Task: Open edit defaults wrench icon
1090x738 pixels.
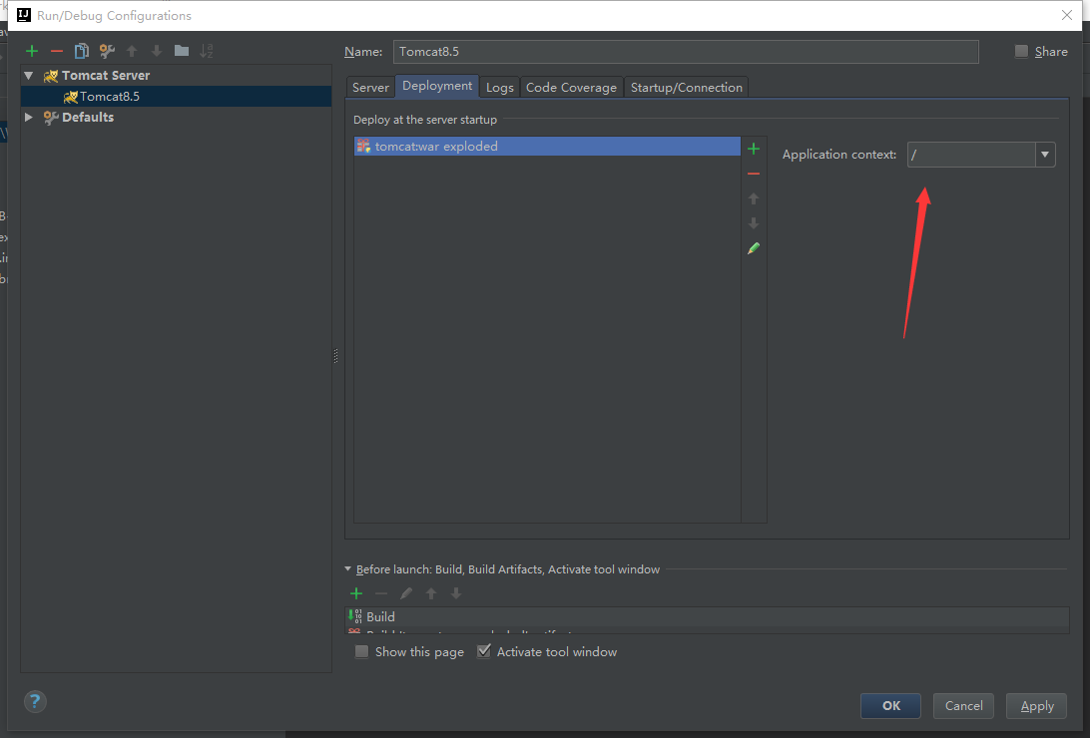Action: coord(107,51)
